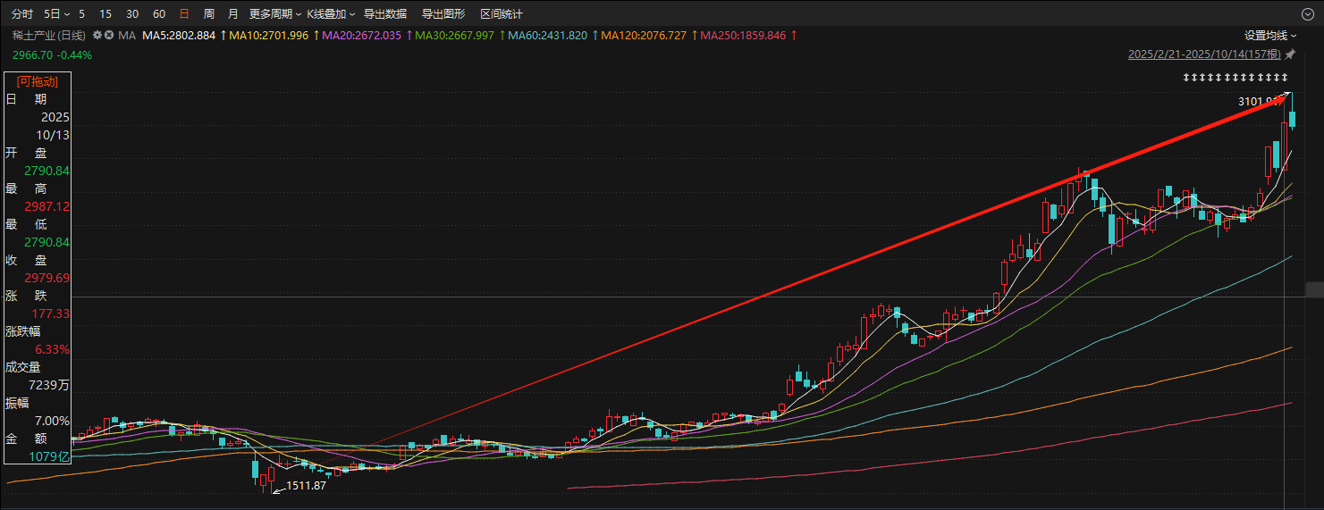The image size is (1324, 510).
Task: Click the MA5:2802.884 label
Action: point(180,35)
